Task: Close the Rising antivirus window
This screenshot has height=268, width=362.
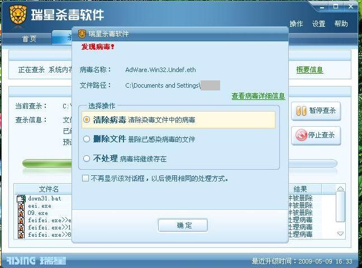Action: click(351, 7)
